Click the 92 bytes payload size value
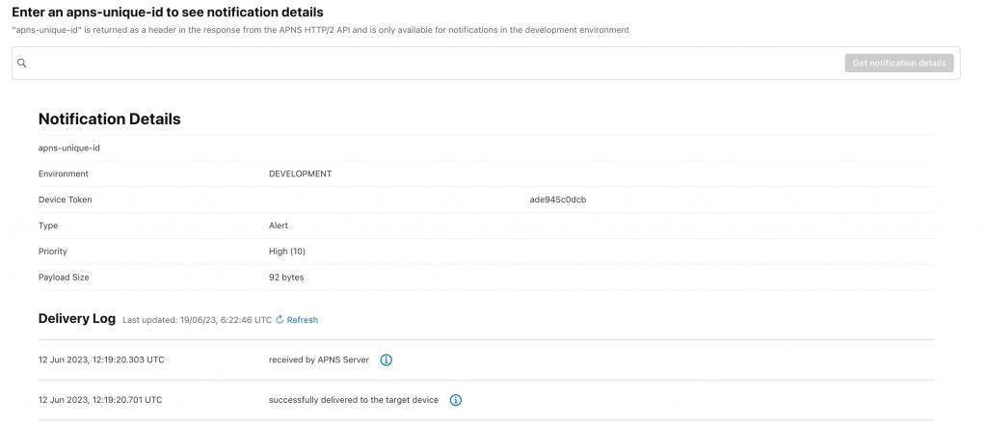This screenshot has height=425, width=987. click(286, 278)
